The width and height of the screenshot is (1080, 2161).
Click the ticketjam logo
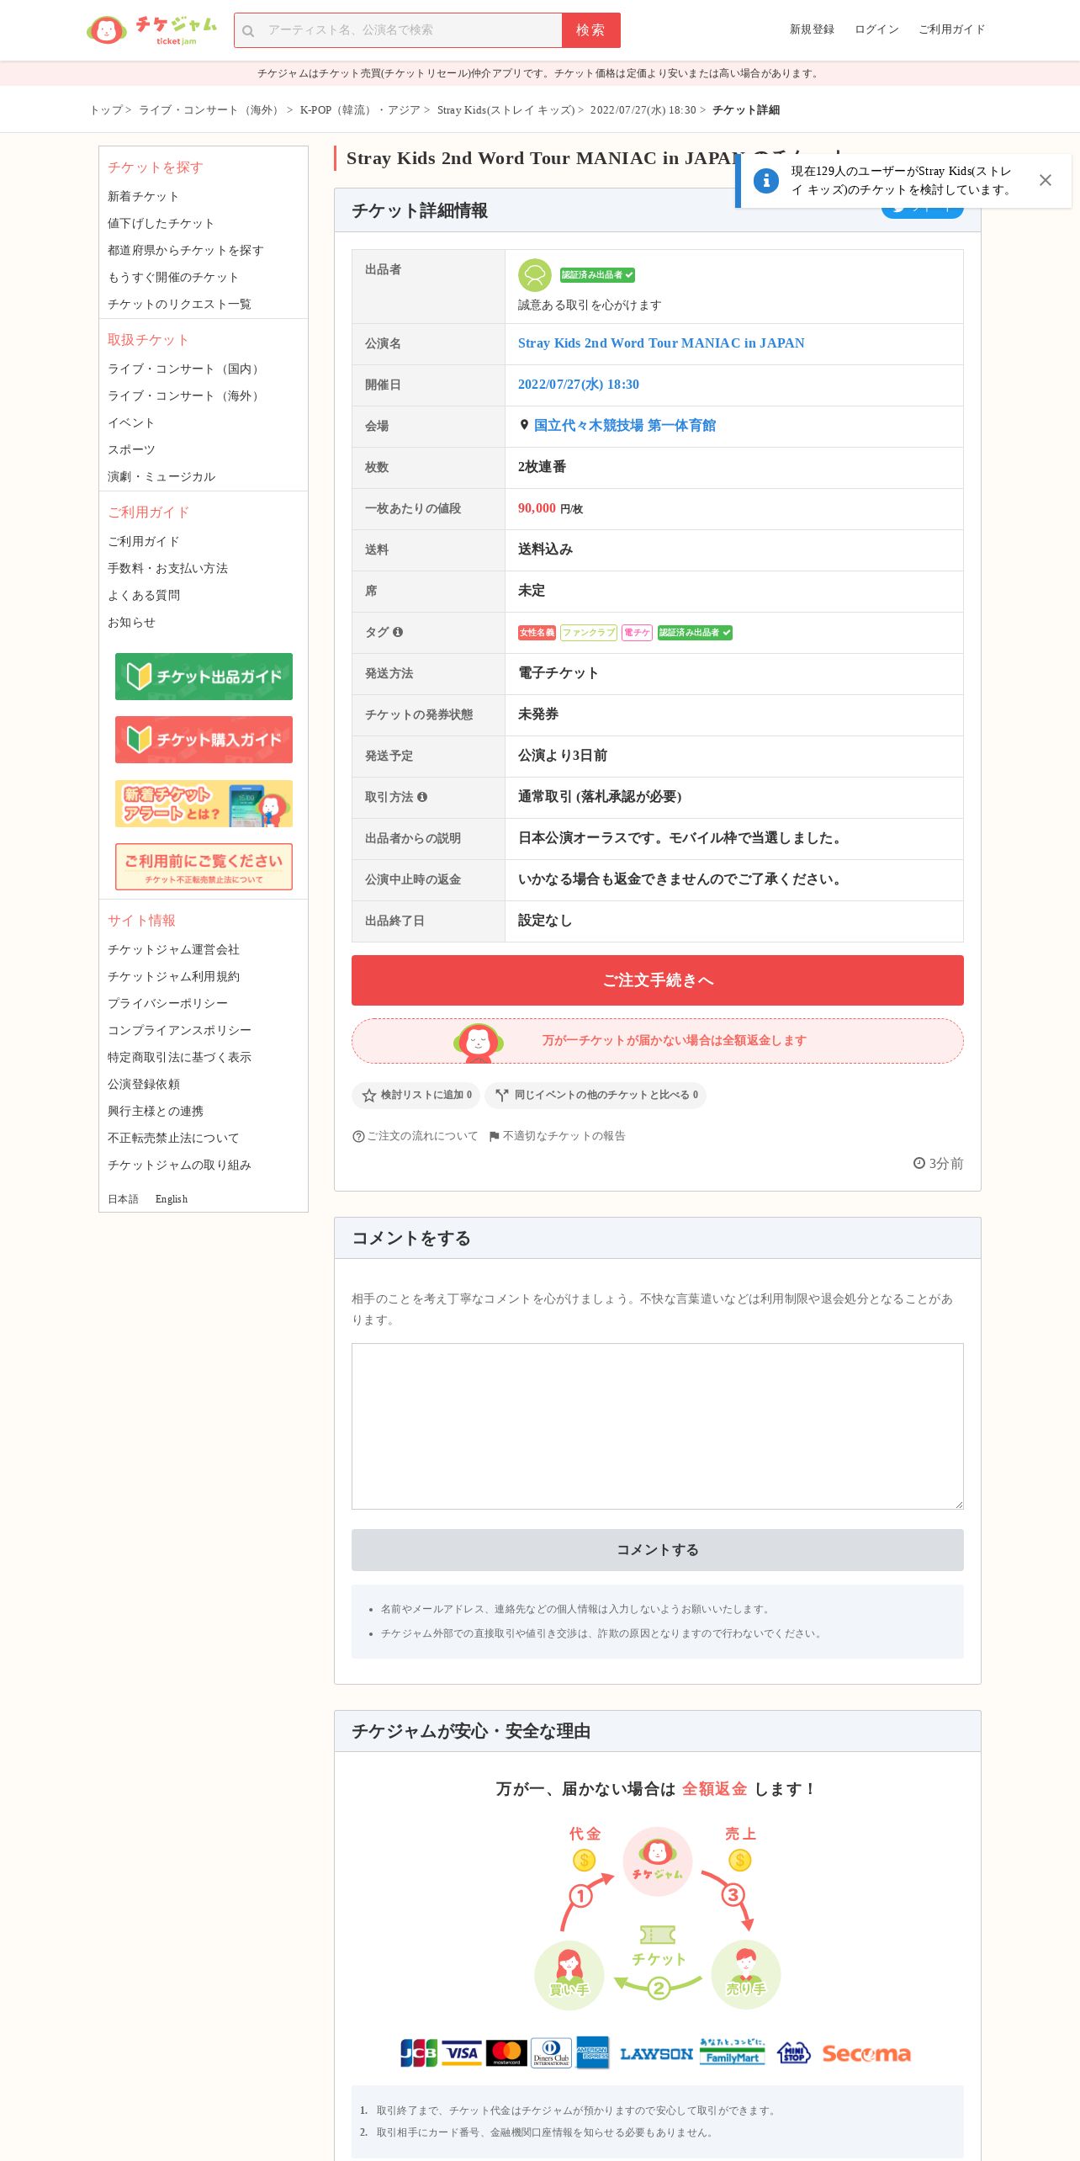(x=151, y=29)
